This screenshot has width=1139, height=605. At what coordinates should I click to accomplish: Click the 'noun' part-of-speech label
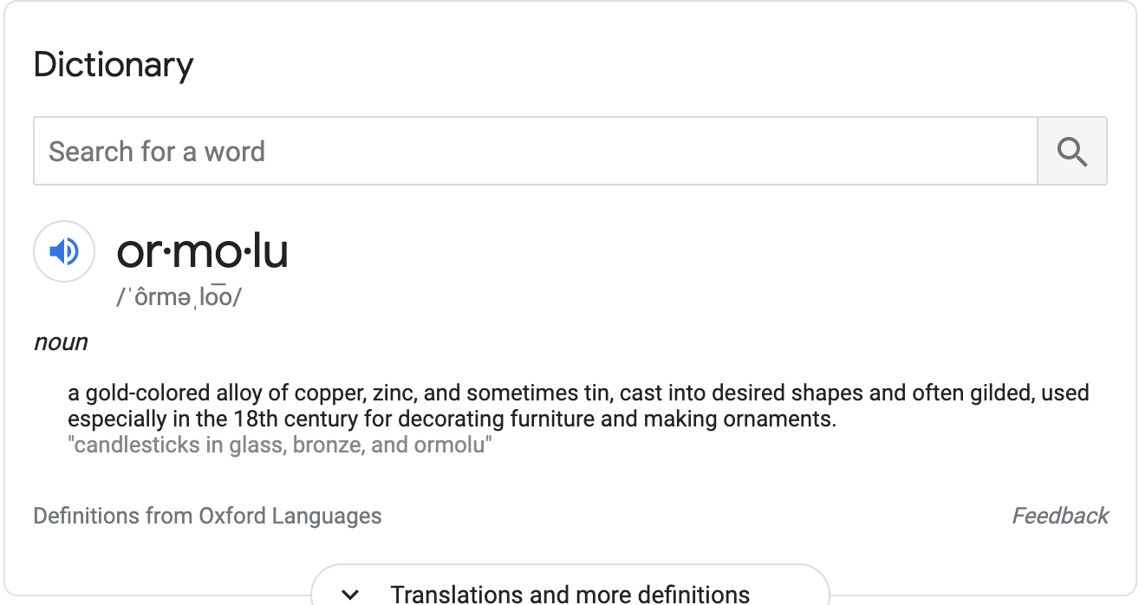[61, 342]
